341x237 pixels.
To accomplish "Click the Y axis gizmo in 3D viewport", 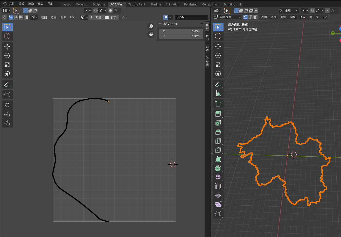I will point(333,33).
